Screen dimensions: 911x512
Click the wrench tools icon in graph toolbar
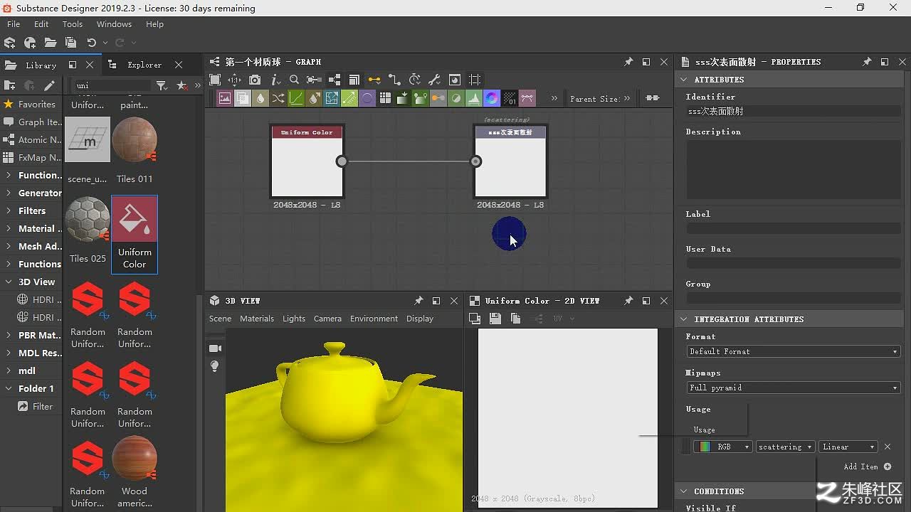[435, 80]
